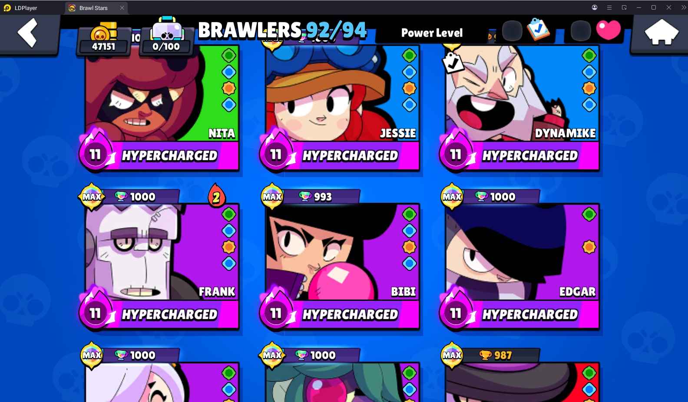Click the MAX rank badge above Bibi
This screenshot has height=402, width=688.
[272, 197]
